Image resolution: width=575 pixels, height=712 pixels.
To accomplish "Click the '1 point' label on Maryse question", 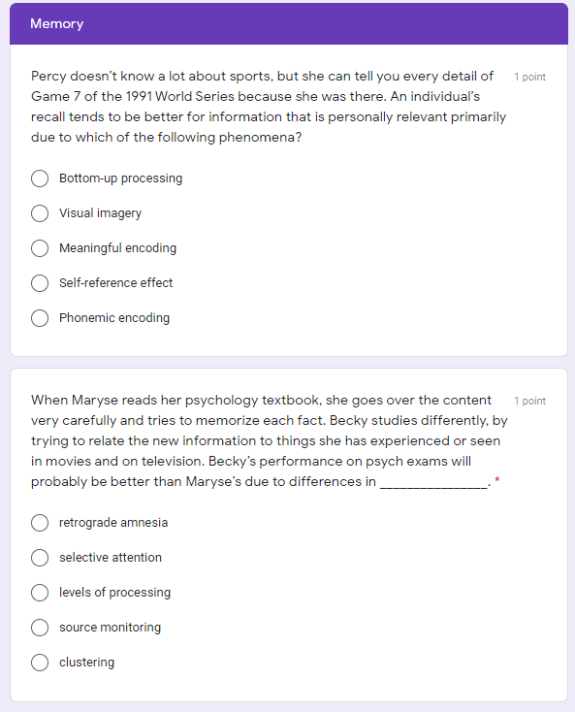I will click(529, 401).
